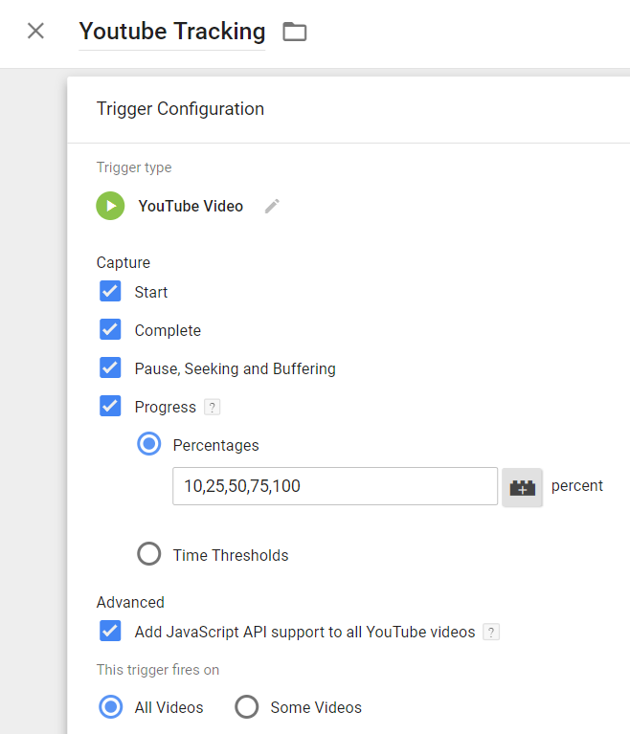Viewport: 630px width, 734px height.
Task: Click the green YouTube Video play icon
Action: (110, 206)
